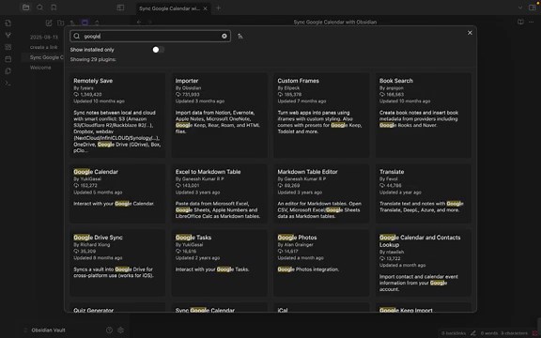Open the Importer plugin card
Image resolution: width=541 pixels, height=338 pixels.
tap(220, 115)
